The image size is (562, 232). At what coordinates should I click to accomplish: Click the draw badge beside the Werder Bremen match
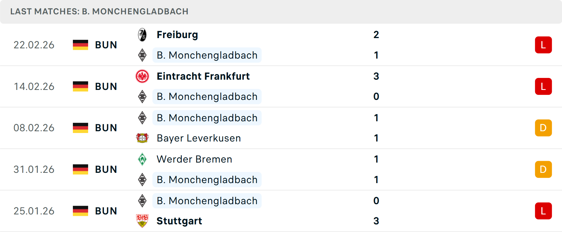click(x=543, y=169)
